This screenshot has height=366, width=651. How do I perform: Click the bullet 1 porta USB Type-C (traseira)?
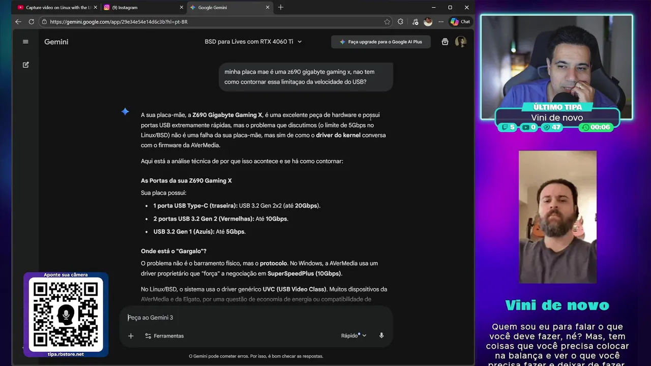(x=237, y=206)
